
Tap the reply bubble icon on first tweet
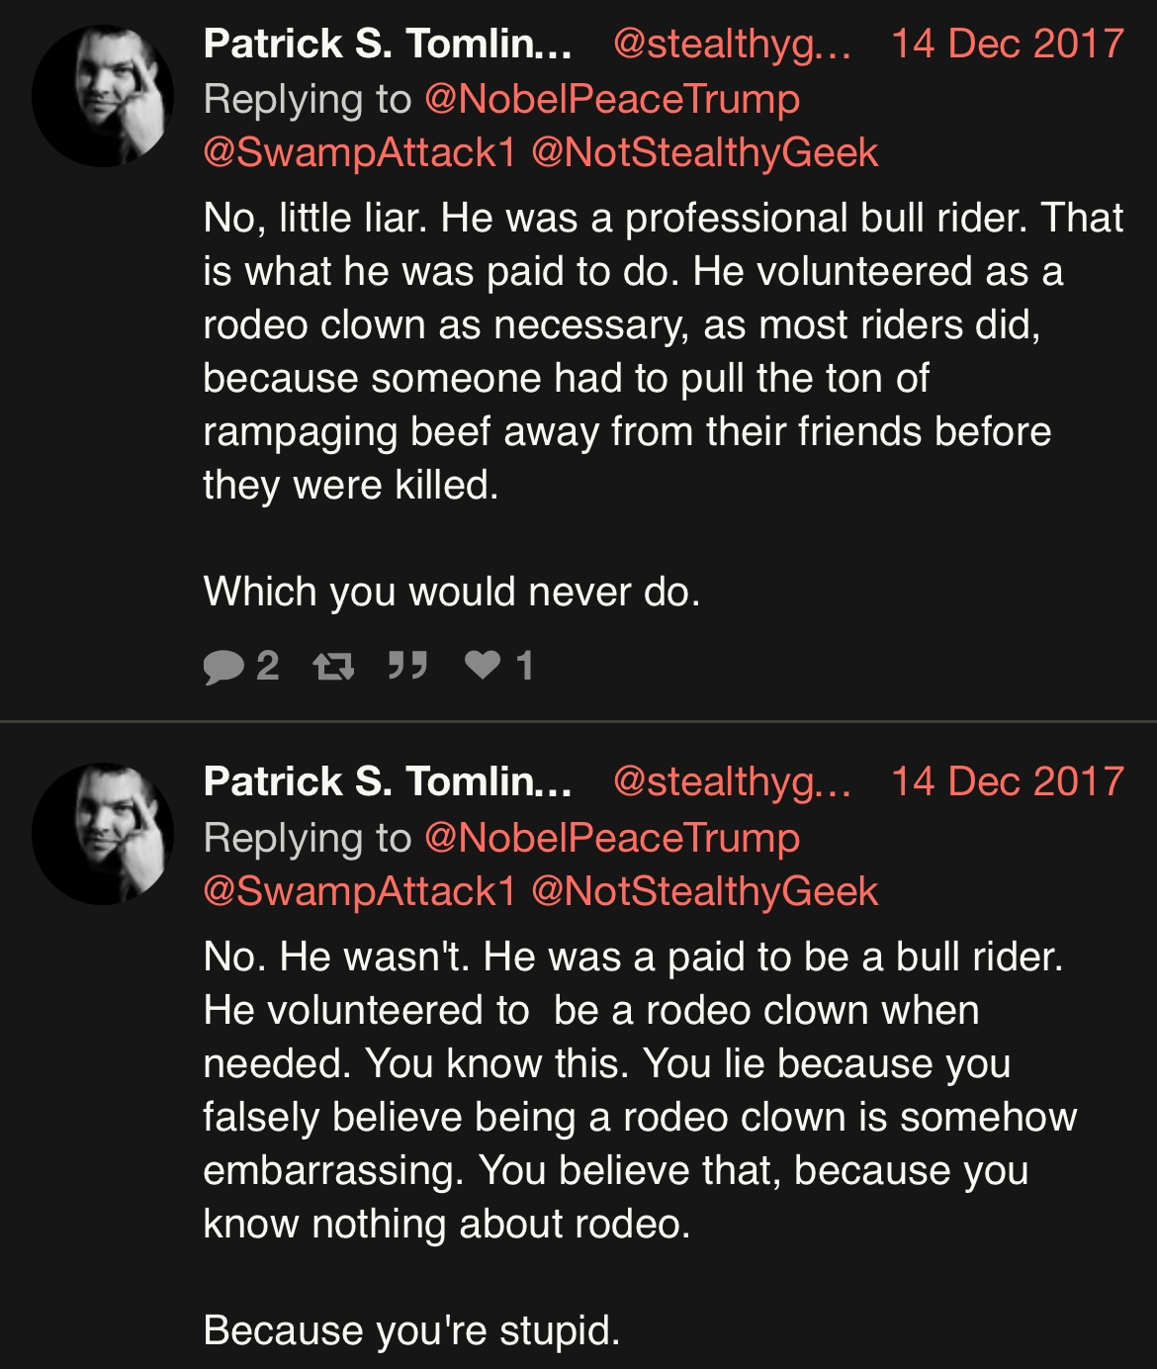coord(223,667)
